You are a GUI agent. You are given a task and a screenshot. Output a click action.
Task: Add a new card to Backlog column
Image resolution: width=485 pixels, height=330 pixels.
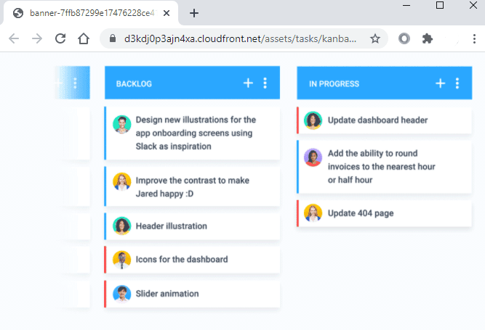(248, 83)
